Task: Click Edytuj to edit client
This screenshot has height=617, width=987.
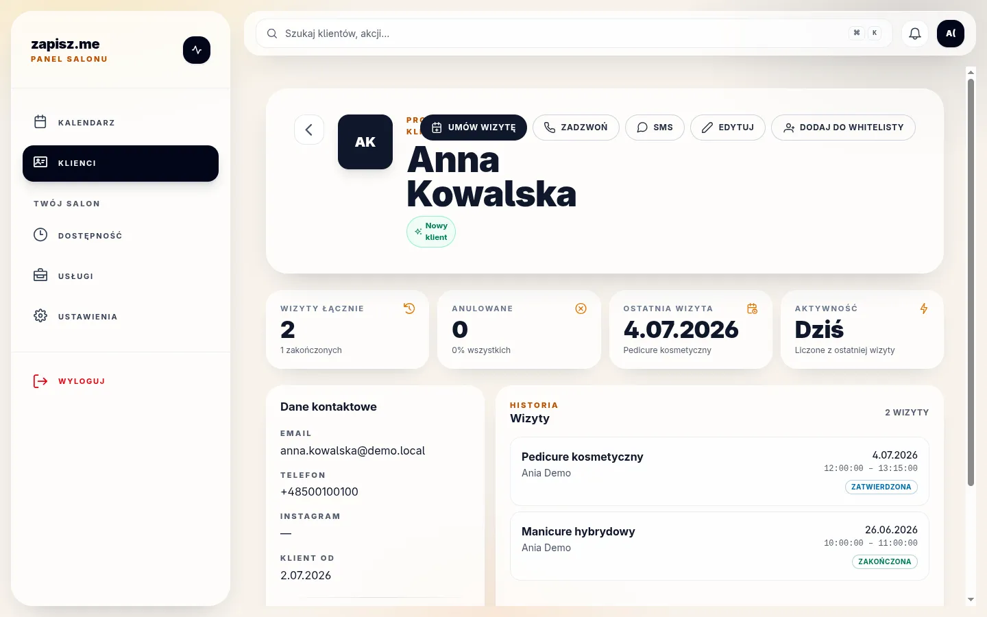Action: coord(728,128)
